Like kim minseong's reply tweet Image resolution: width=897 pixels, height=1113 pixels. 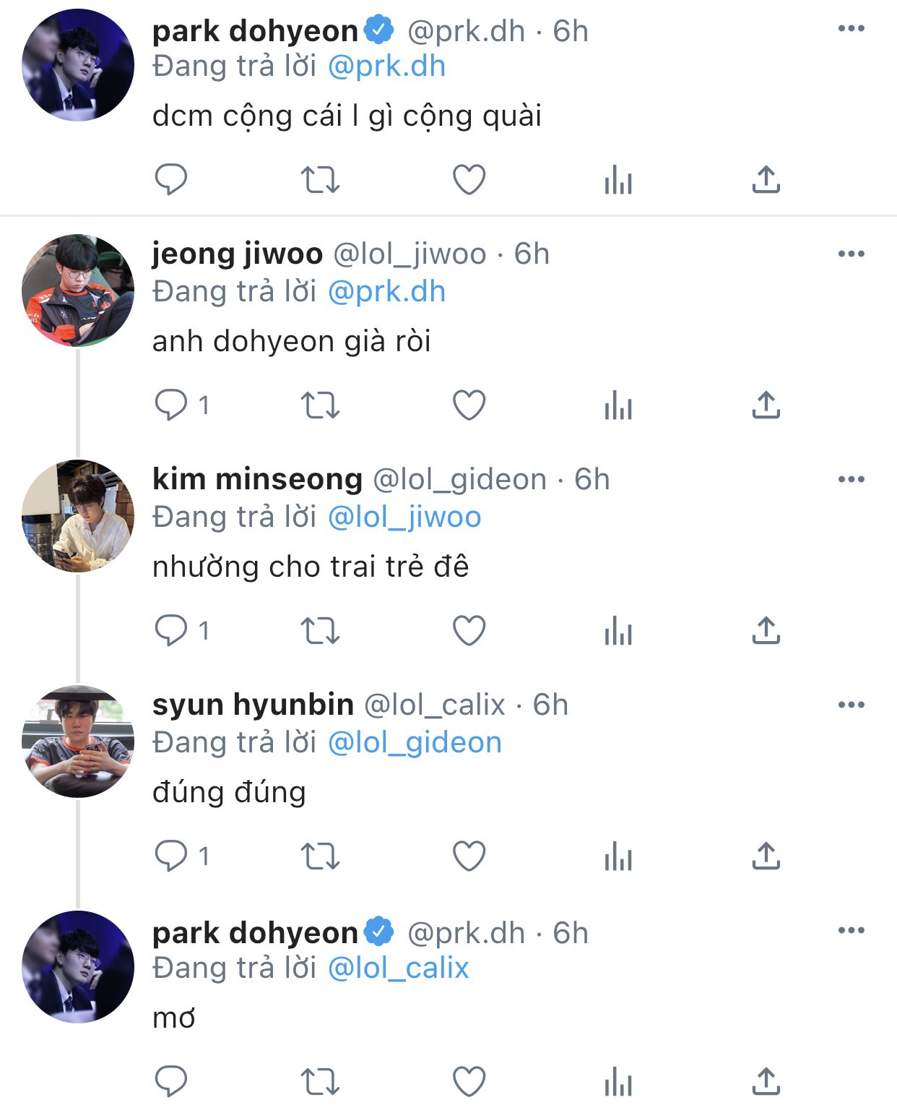(x=469, y=630)
